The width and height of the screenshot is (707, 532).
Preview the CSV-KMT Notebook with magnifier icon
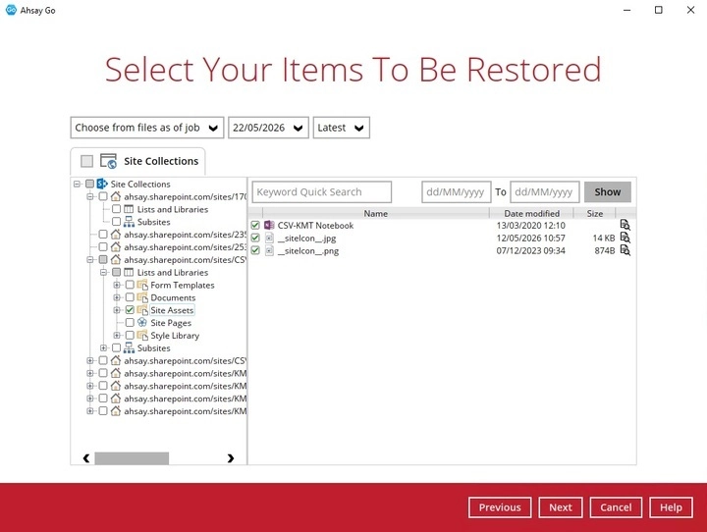click(625, 225)
